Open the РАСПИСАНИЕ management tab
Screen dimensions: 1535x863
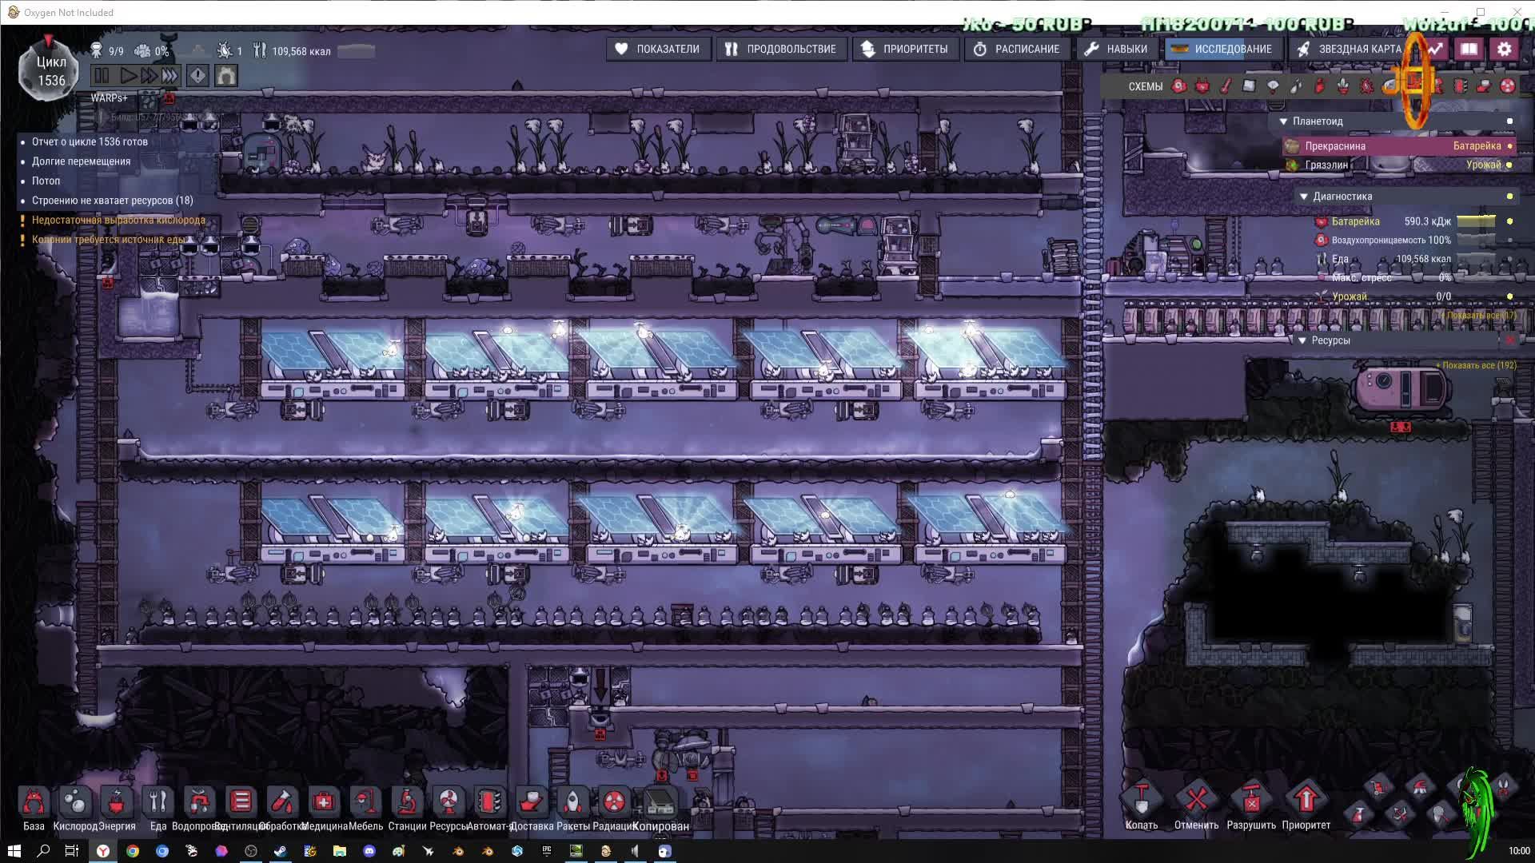point(1016,49)
